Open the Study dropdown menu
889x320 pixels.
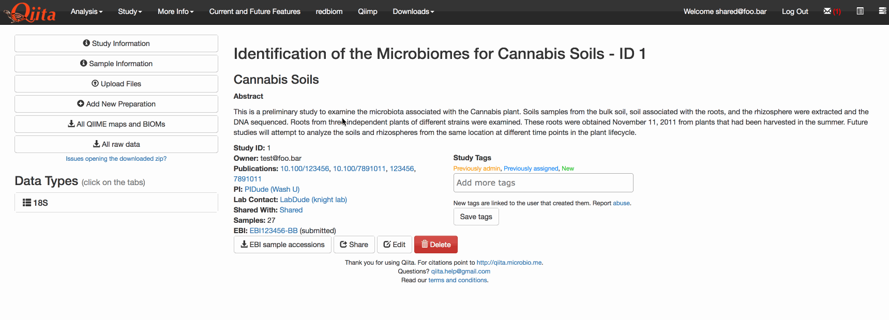[129, 11]
